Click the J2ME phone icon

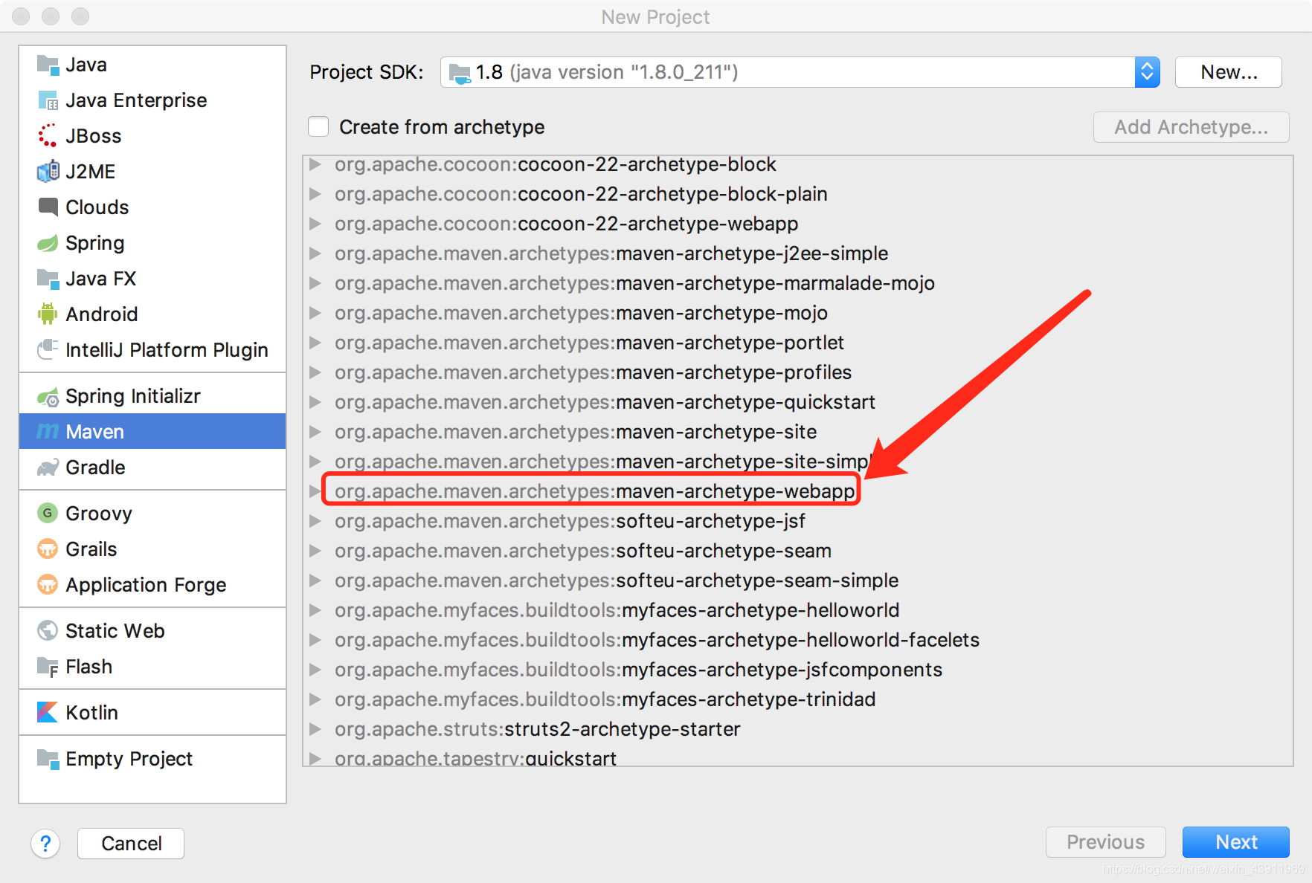click(48, 172)
